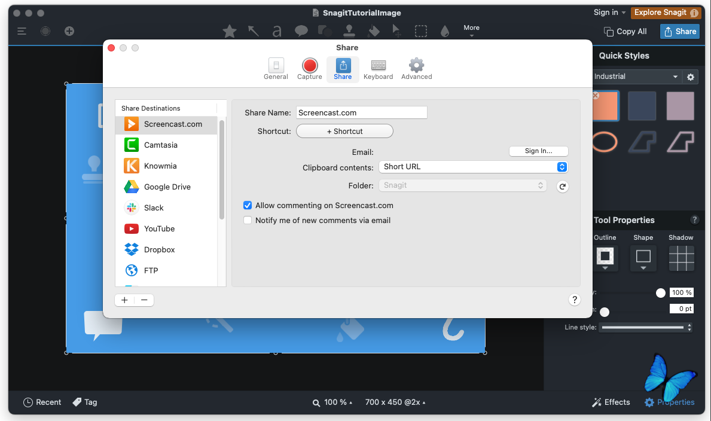
Task: Open Tool Properties help
Action: point(694,220)
